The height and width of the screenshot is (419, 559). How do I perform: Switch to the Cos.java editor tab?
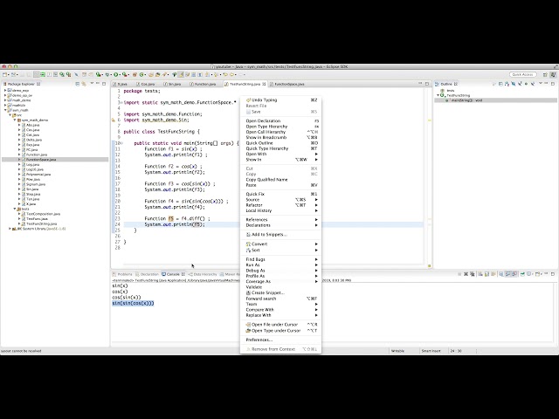(146, 84)
